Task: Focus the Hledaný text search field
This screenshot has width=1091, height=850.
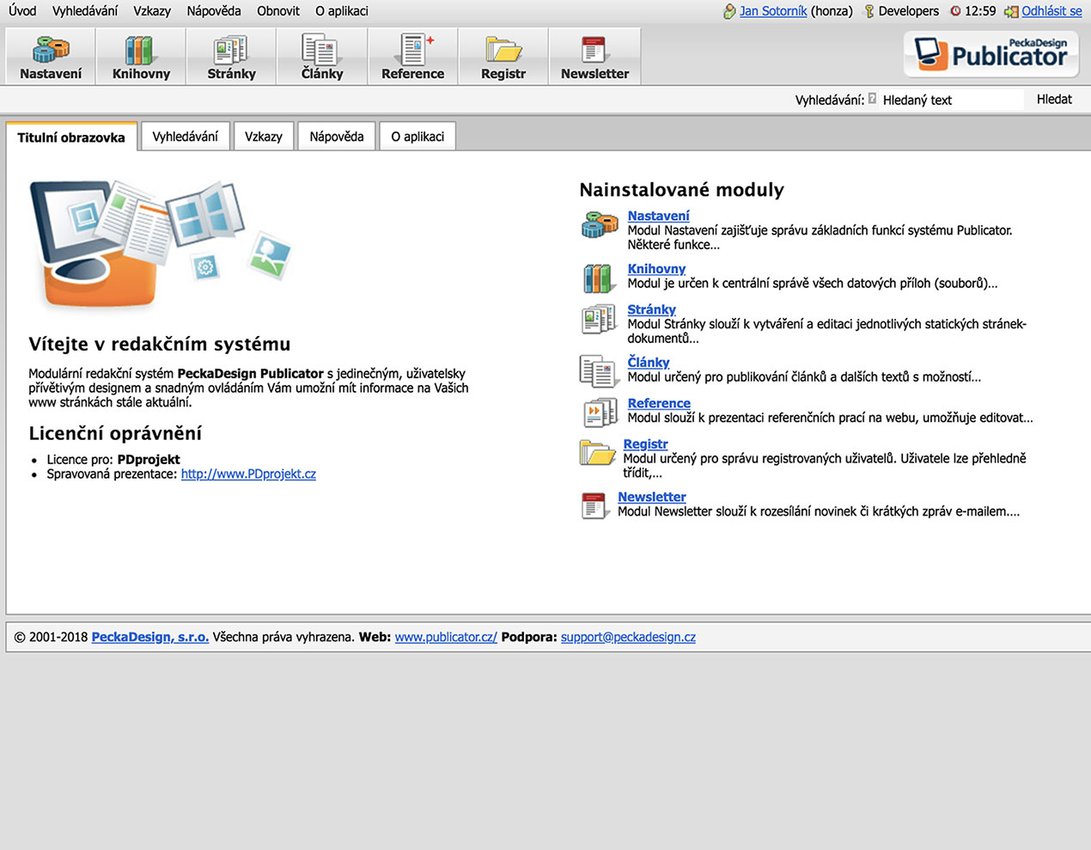Action: click(951, 100)
